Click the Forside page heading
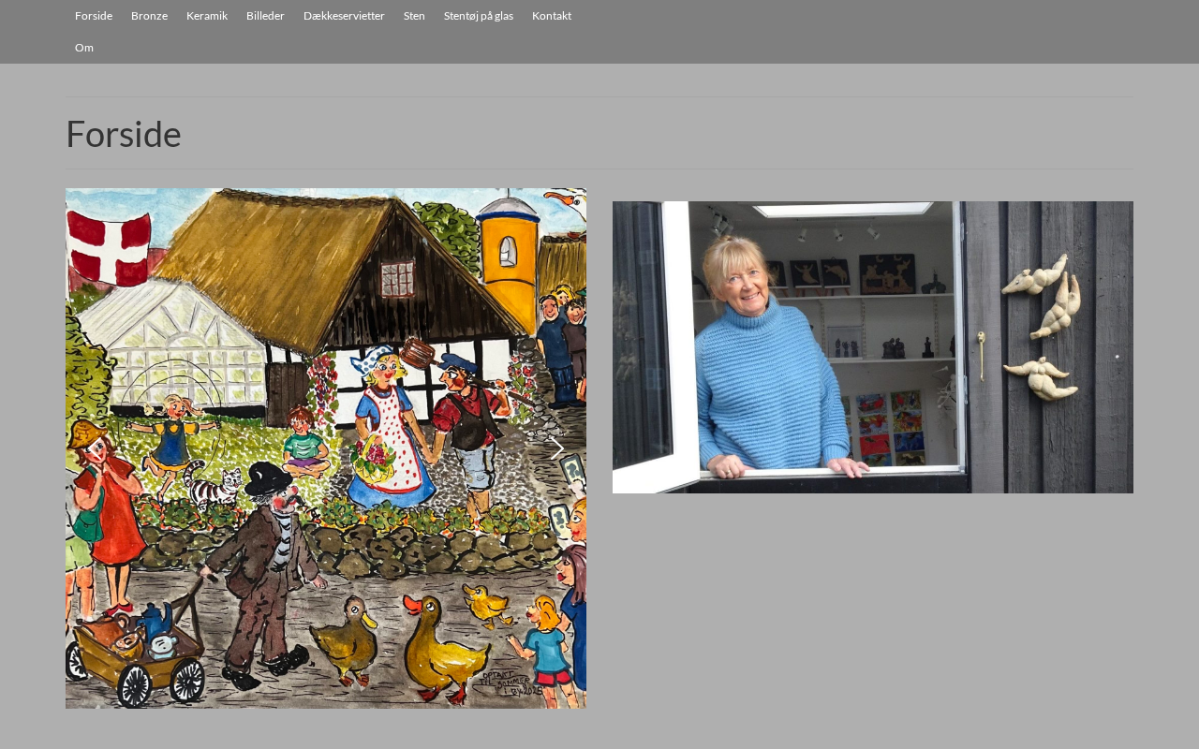Screen dimensions: 1199x749 click(x=124, y=134)
